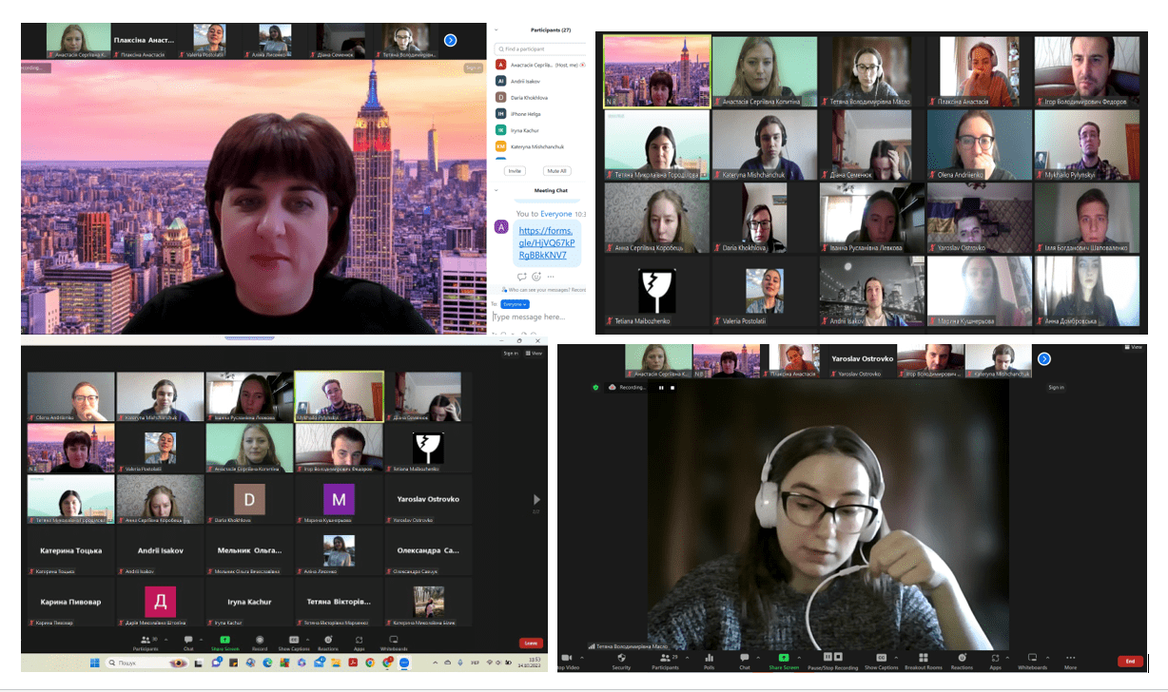This screenshot has height=692, width=1168.
Task: Open the Security shield icon
Action: coord(621,658)
